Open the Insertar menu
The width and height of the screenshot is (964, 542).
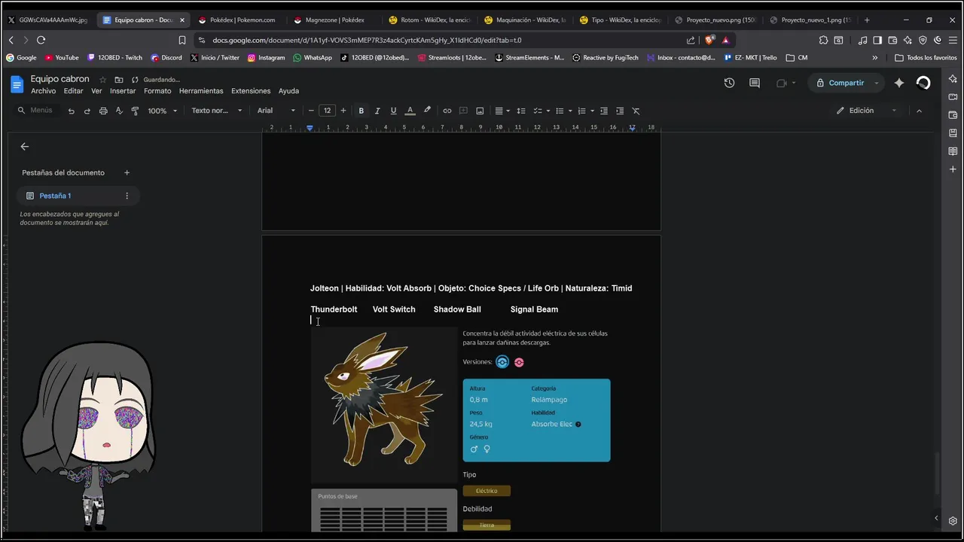tap(123, 91)
